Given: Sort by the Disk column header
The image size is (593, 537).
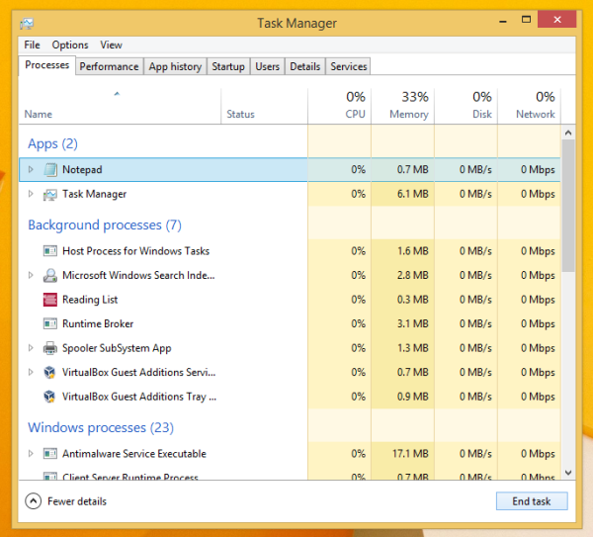Looking at the screenshot, I should (466, 106).
